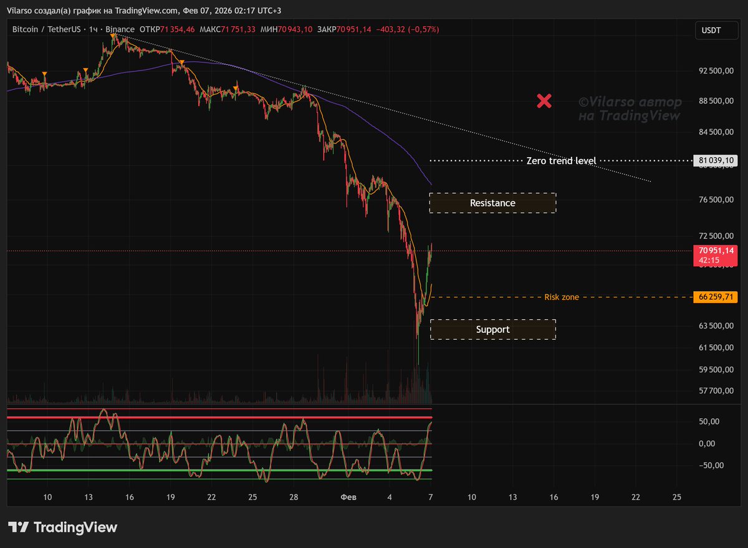The width and height of the screenshot is (748, 548).
Task: Click the 57 700,00 price axis label
Action: (716, 391)
